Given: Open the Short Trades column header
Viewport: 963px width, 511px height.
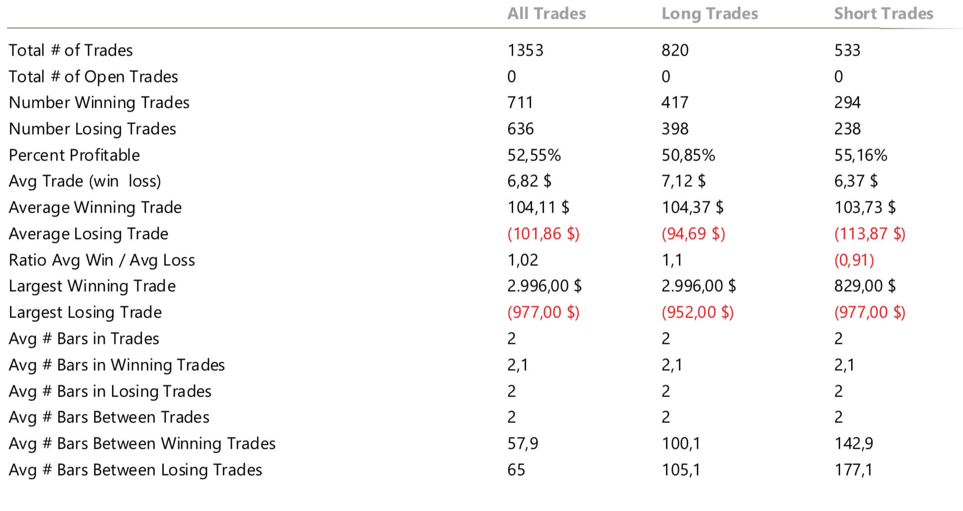Looking at the screenshot, I should (x=883, y=13).
